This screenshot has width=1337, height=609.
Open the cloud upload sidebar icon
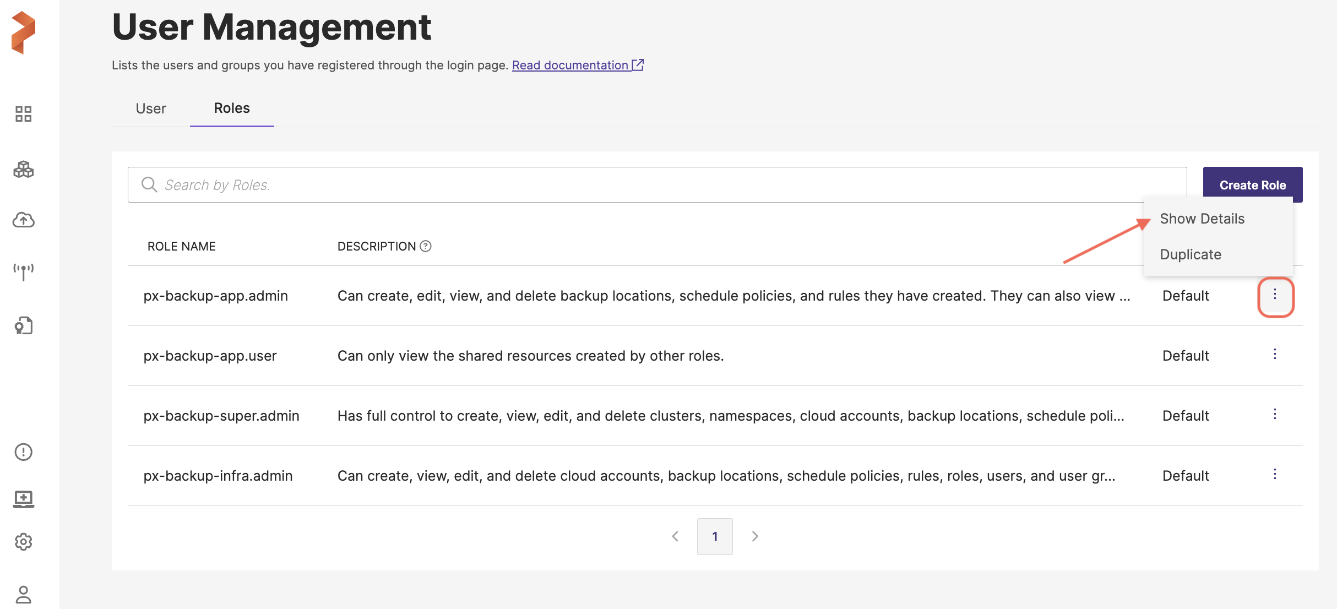(23, 220)
